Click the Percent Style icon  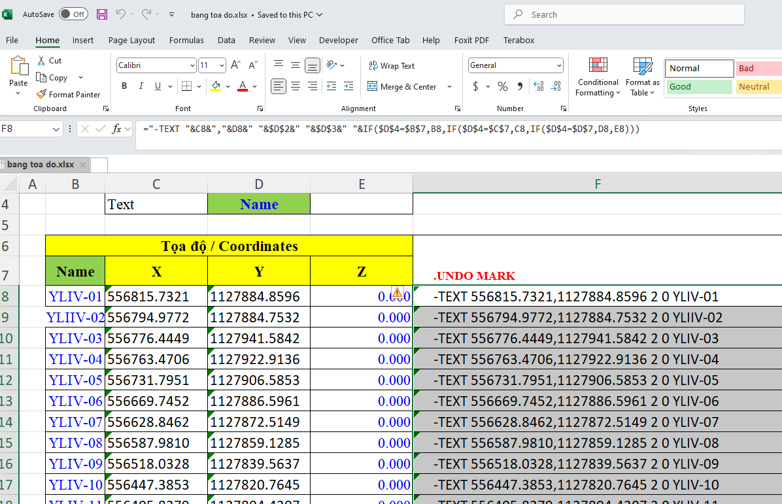502,86
